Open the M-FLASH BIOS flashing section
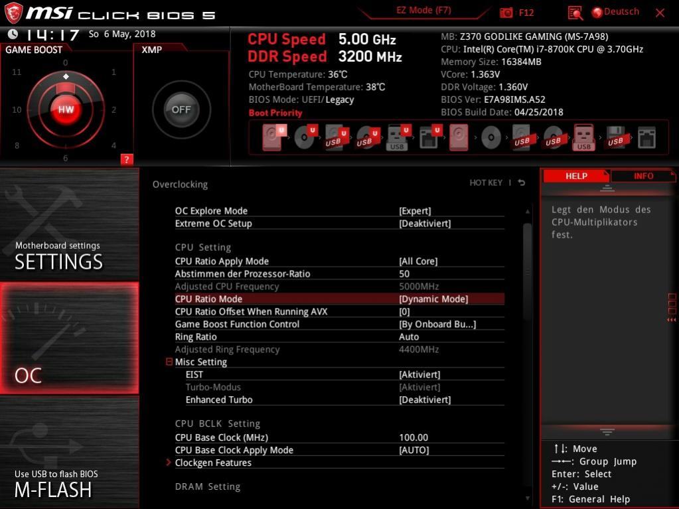Screen dimensions: 679x509 (x=69, y=452)
